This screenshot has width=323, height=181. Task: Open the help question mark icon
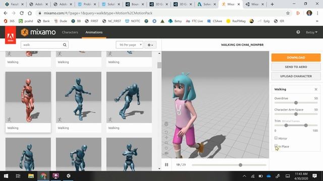[298, 32]
